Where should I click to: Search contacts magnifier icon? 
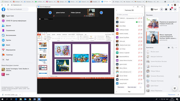pyautogui.click(x=173, y=48)
